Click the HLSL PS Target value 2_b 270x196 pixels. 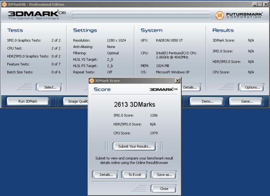click(x=110, y=66)
